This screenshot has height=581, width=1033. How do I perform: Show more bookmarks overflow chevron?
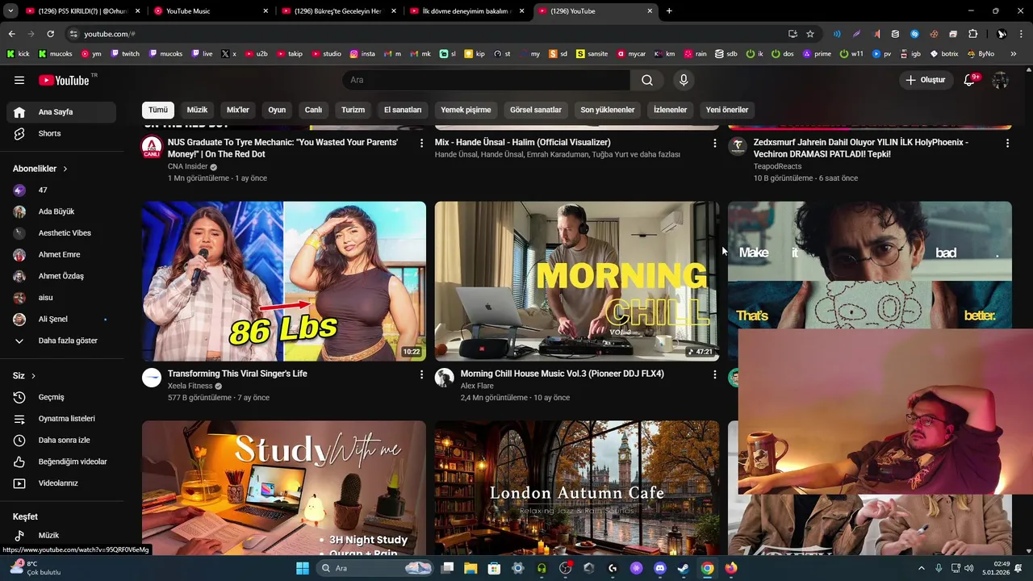1014,54
